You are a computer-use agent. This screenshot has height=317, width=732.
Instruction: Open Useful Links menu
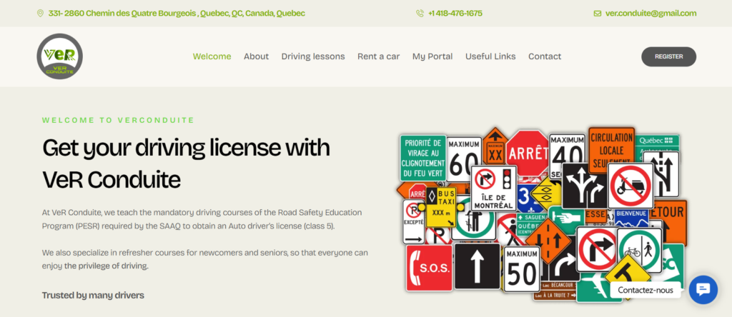pos(490,56)
